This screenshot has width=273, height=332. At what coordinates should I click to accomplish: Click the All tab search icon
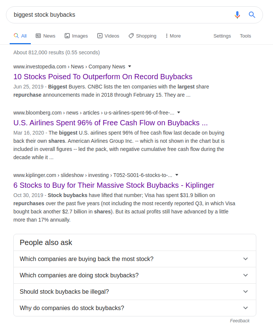tap(16, 36)
